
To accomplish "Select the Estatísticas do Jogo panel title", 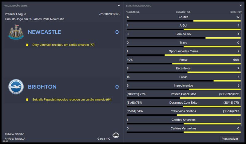I will 139,6.
